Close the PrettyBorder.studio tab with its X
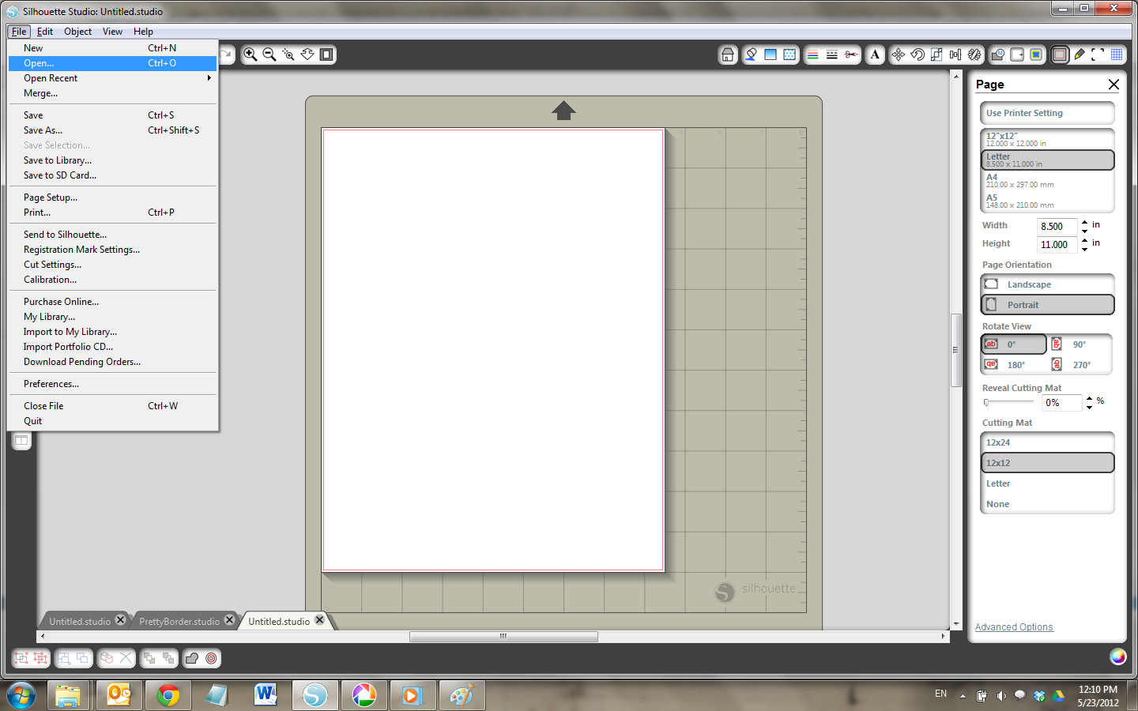This screenshot has height=711, width=1138. [x=229, y=620]
